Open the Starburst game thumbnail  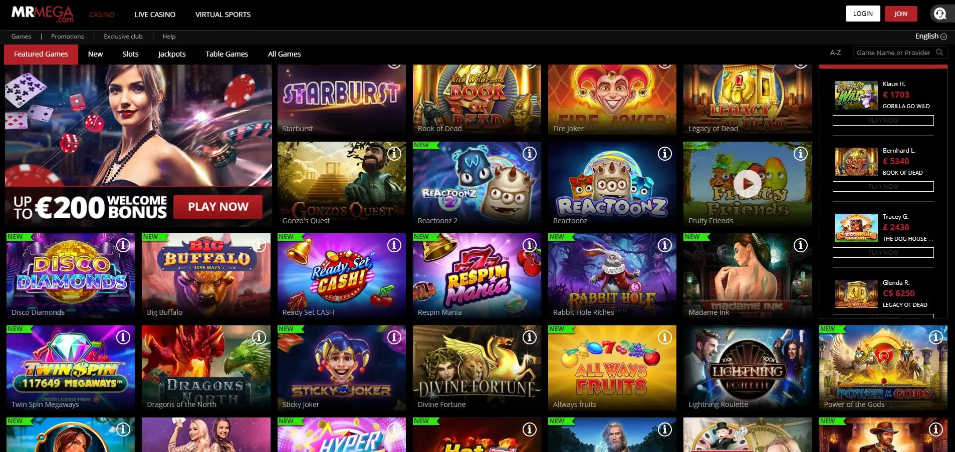pos(342,99)
